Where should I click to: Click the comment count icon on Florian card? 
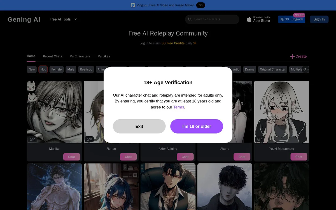pos(88,139)
